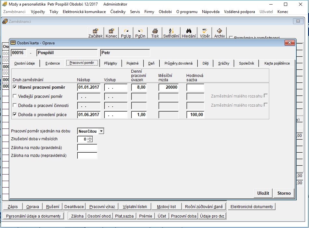Open the Příplatky tab
This screenshot has width=309, height=228.
click(111, 63)
